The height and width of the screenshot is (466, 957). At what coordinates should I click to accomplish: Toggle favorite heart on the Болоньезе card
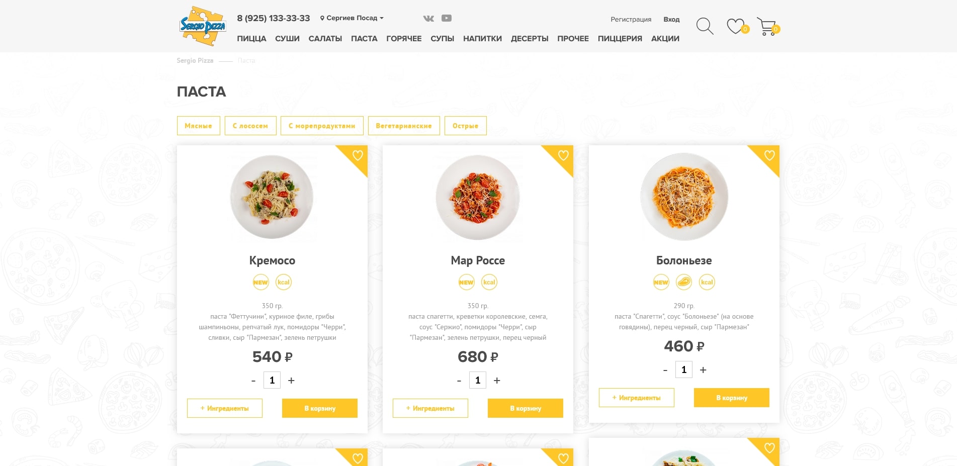click(769, 155)
